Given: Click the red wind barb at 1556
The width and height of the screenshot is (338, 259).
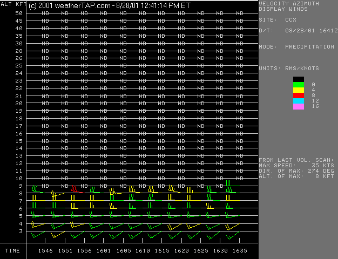Looking at the screenshot, I should pos(76,189).
